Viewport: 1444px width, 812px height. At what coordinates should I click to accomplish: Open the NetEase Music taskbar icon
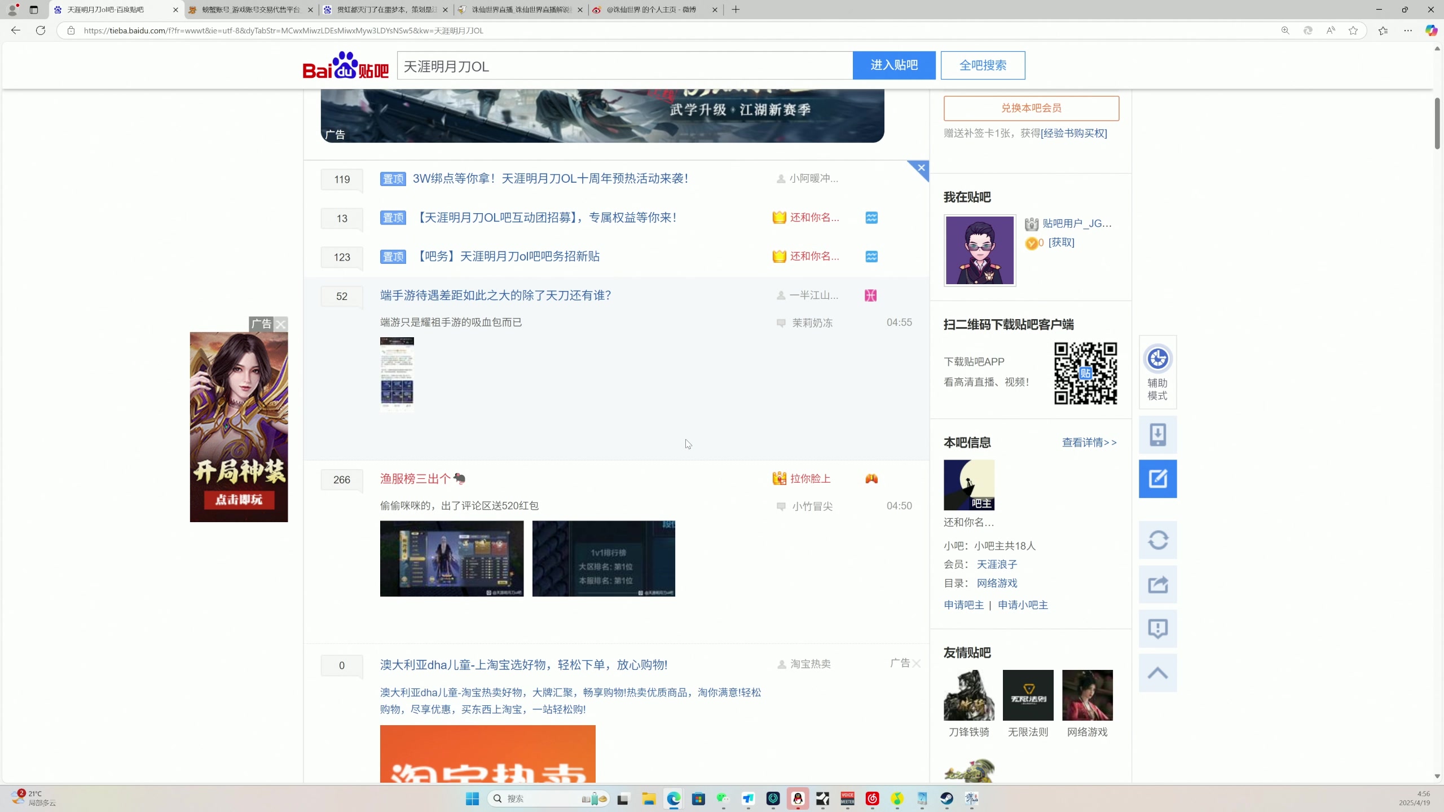tap(872, 798)
